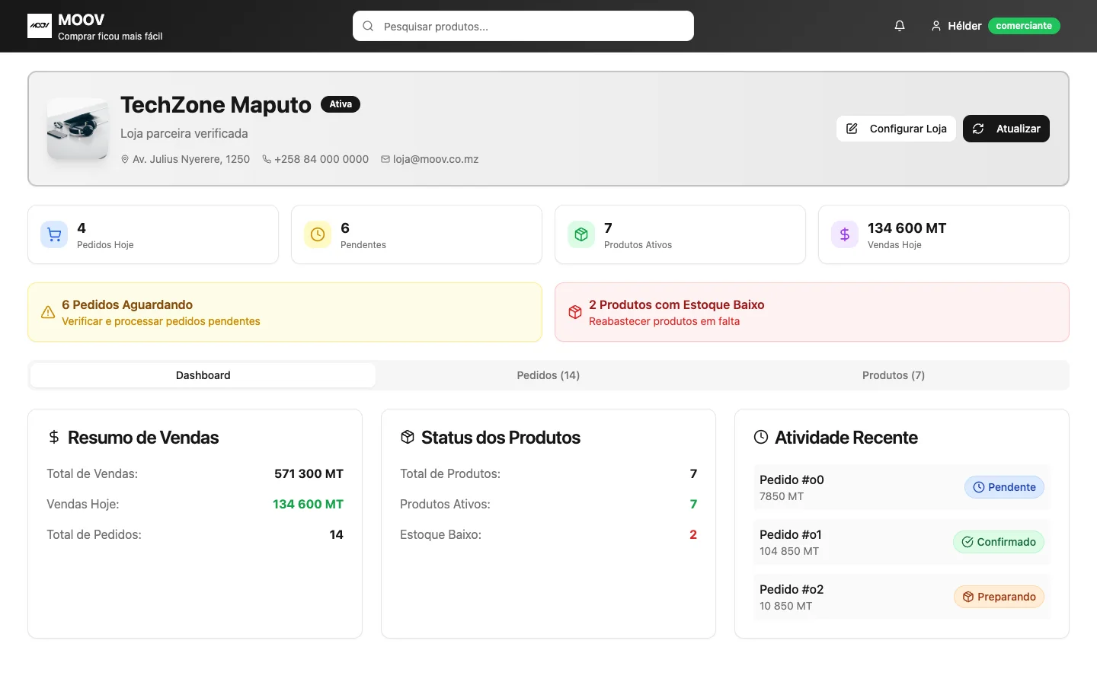Image resolution: width=1097 pixels, height=685 pixels.
Task: Click the clock icon for Pendentes
Action: pos(318,234)
